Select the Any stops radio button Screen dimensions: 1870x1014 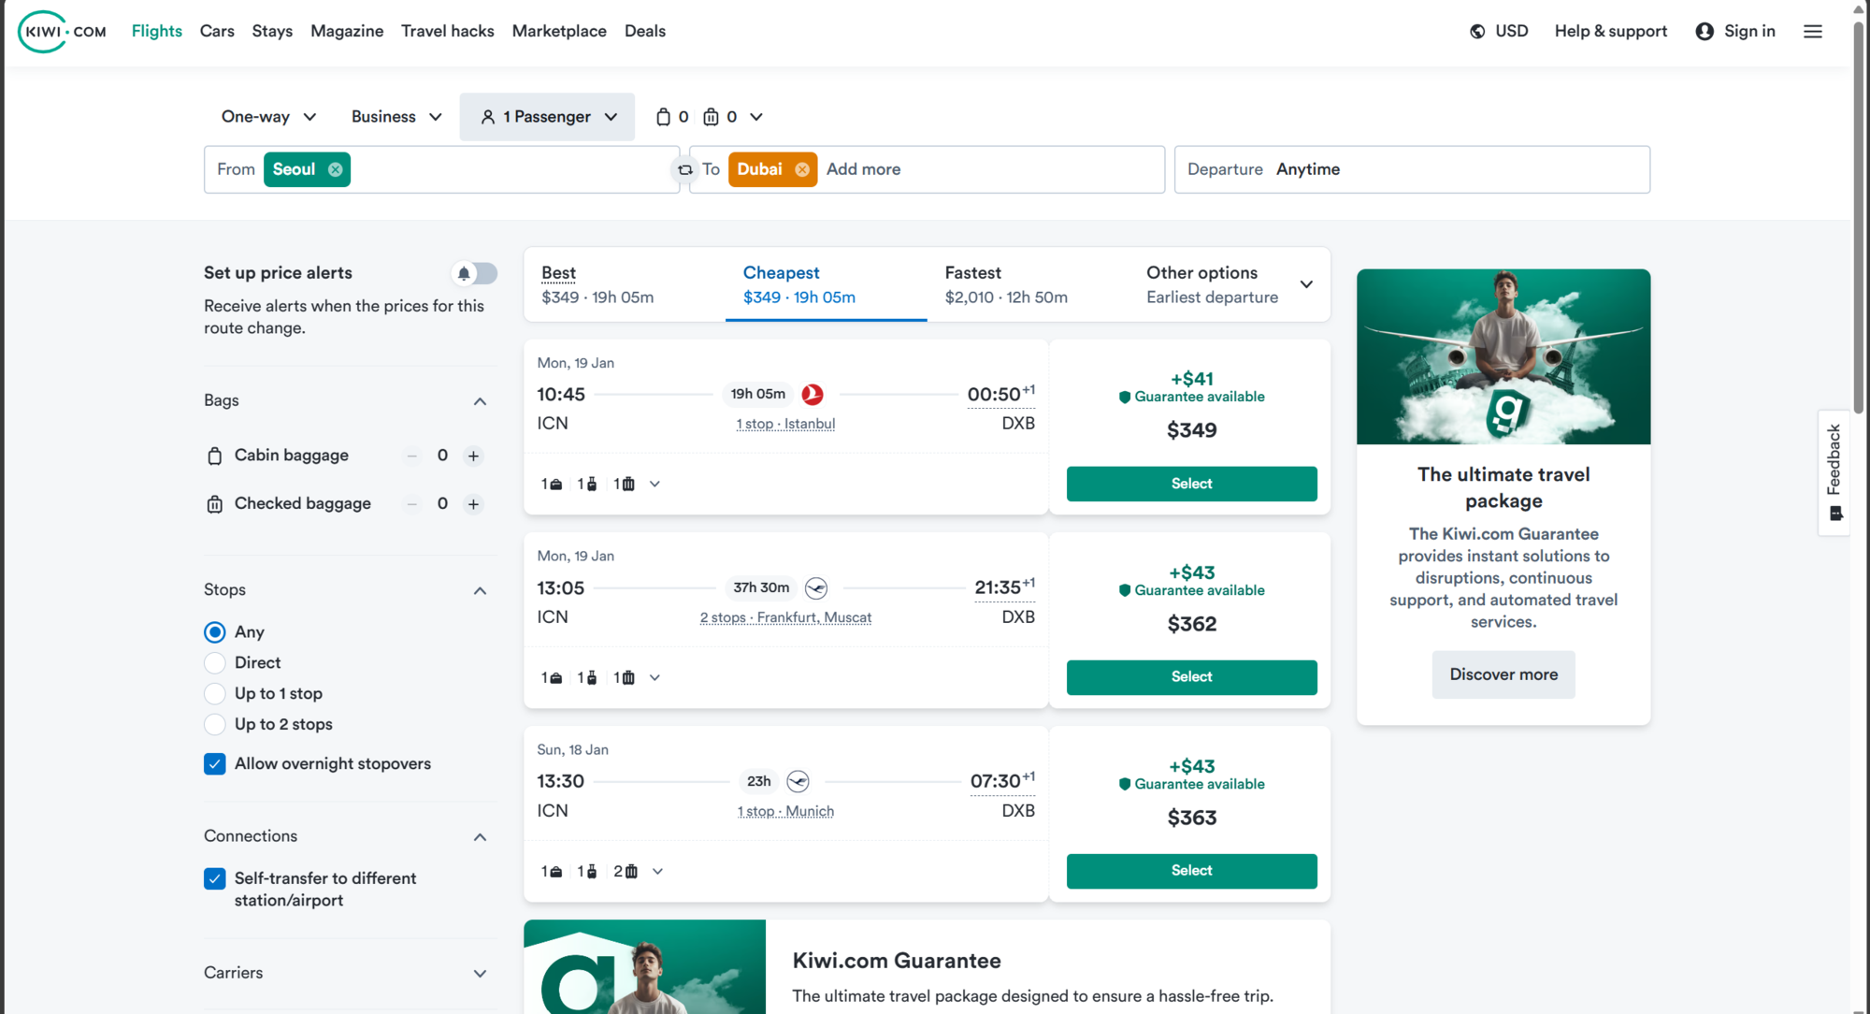(x=215, y=632)
